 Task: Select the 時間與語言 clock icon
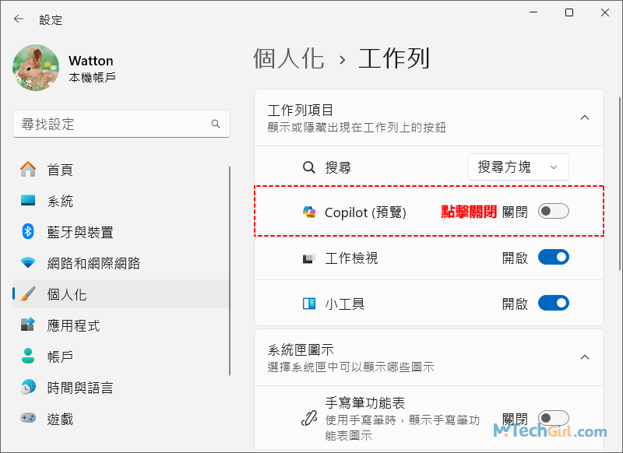27,388
